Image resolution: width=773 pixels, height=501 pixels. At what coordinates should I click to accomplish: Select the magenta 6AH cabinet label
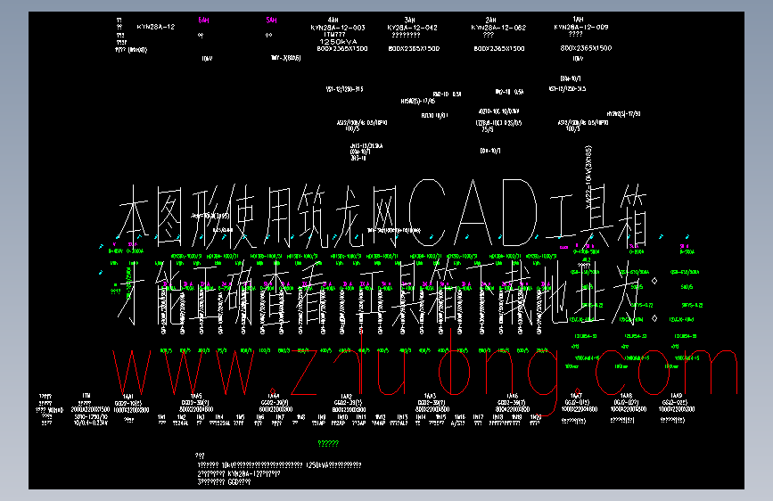tap(203, 21)
